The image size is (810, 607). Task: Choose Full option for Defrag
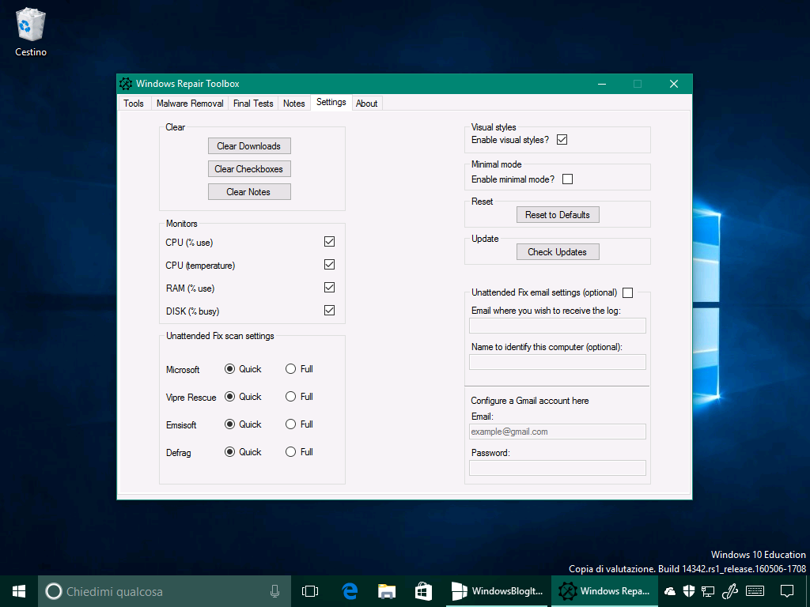click(299, 451)
